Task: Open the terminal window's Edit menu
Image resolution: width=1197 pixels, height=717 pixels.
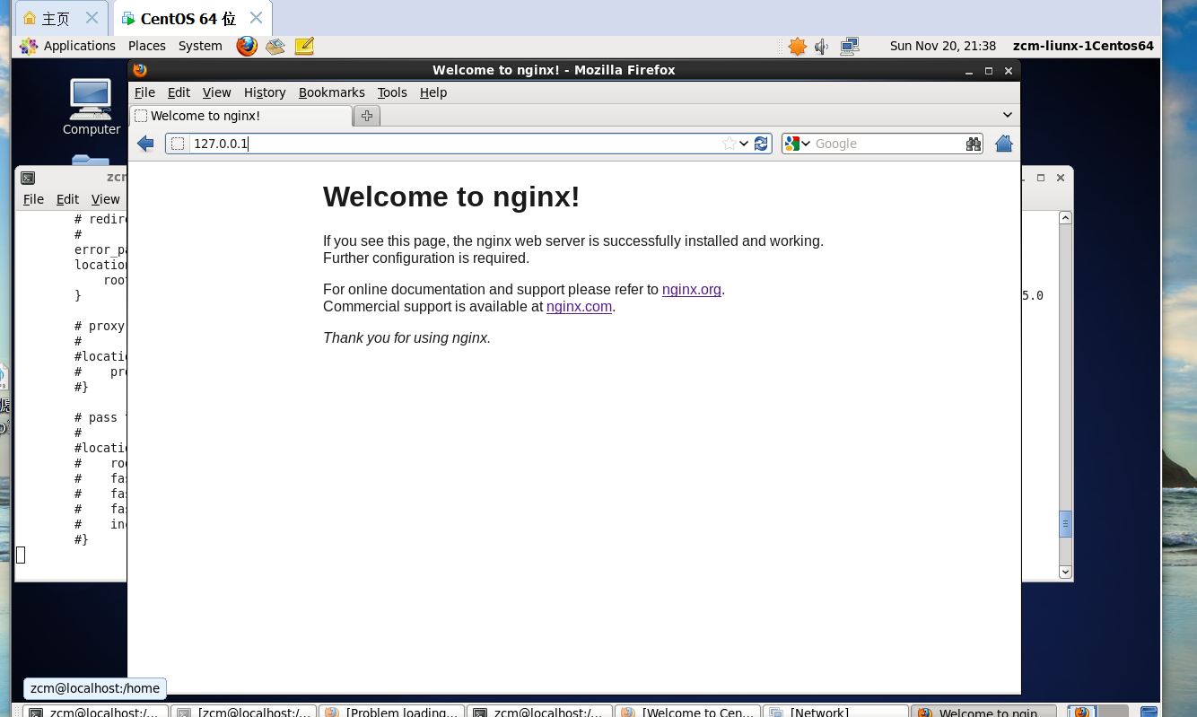Action: 67,199
